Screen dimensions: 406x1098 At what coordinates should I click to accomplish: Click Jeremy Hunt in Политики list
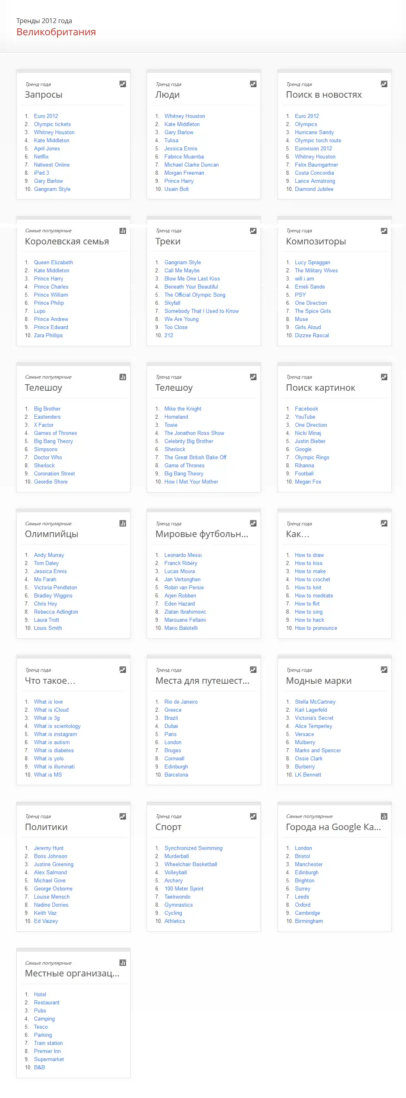coord(49,848)
